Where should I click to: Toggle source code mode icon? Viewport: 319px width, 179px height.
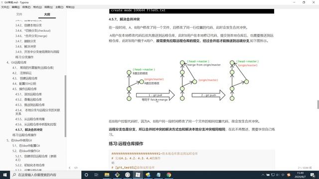click(x=76, y=168)
